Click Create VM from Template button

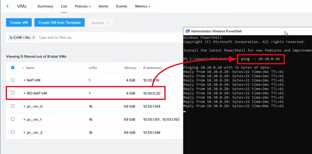(x=59, y=23)
